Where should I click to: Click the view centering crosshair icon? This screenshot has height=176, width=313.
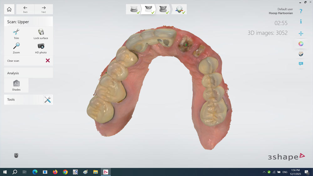pos(301,33)
